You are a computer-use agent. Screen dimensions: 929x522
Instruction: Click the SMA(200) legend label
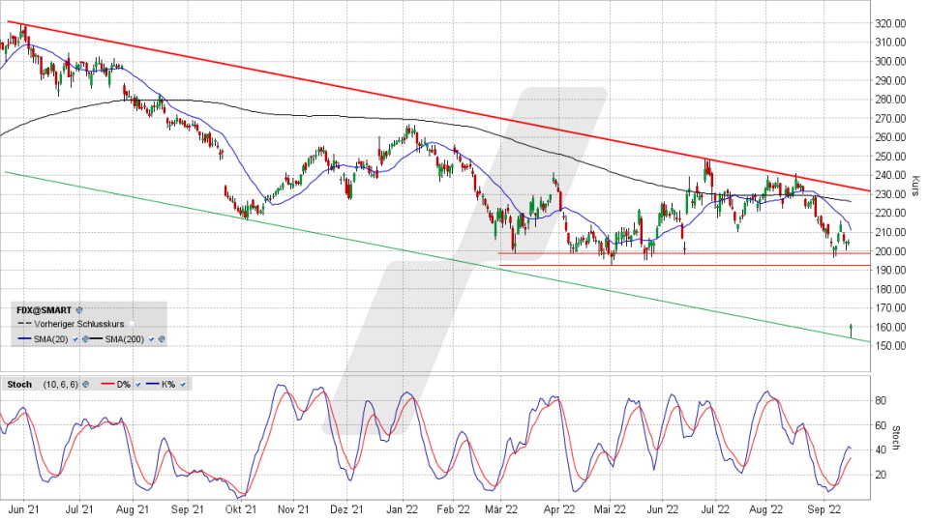(125, 339)
